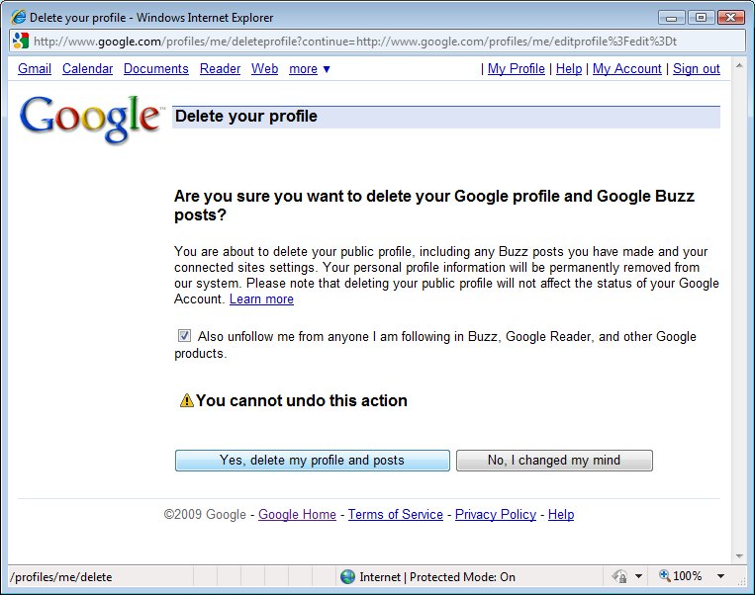755x595 pixels.
Task: Click the Delete your profile heading
Action: pyautogui.click(x=246, y=116)
